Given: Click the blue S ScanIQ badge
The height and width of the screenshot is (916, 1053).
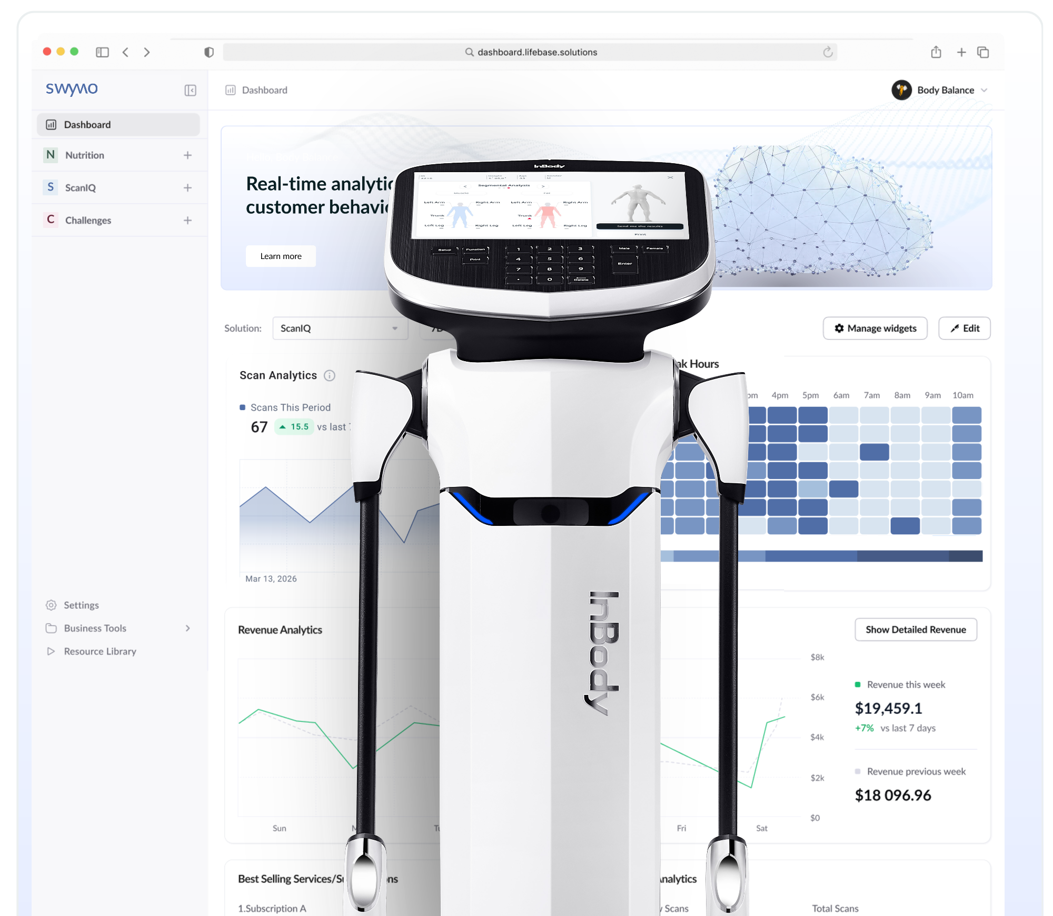Looking at the screenshot, I should (51, 187).
